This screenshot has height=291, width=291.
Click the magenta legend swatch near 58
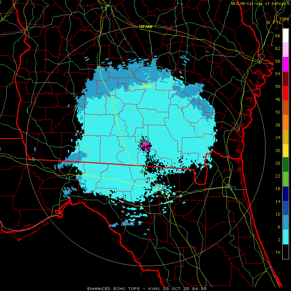point(286,64)
